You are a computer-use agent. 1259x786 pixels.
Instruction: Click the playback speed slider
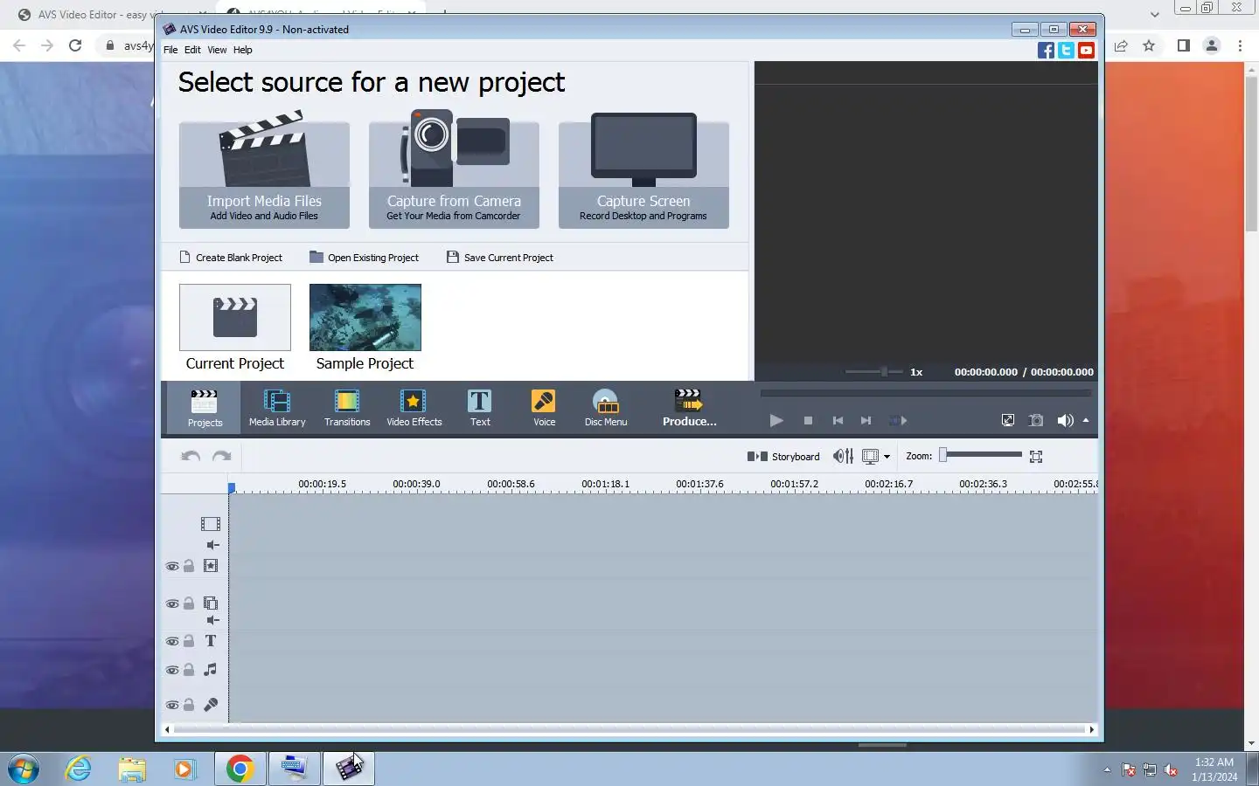874,371
